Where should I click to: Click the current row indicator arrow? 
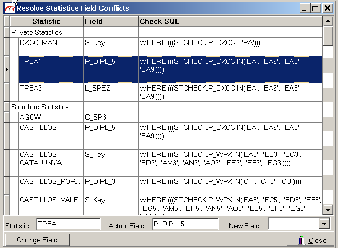(7, 69)
